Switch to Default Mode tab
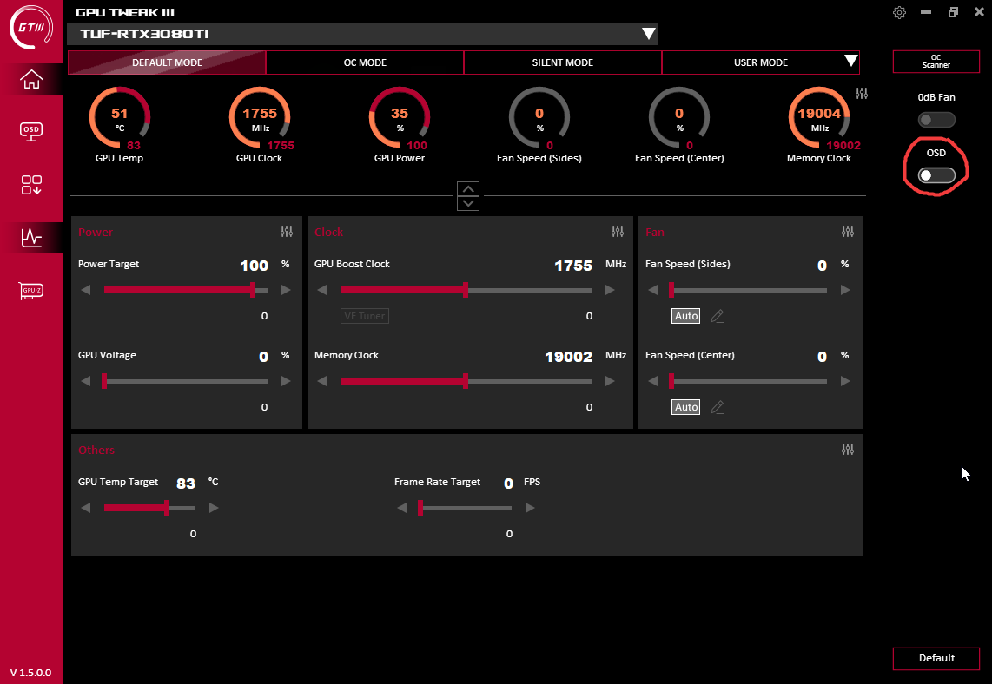Image resolution: width=992 pixels, height=684 pixels. tap(167, 62)
